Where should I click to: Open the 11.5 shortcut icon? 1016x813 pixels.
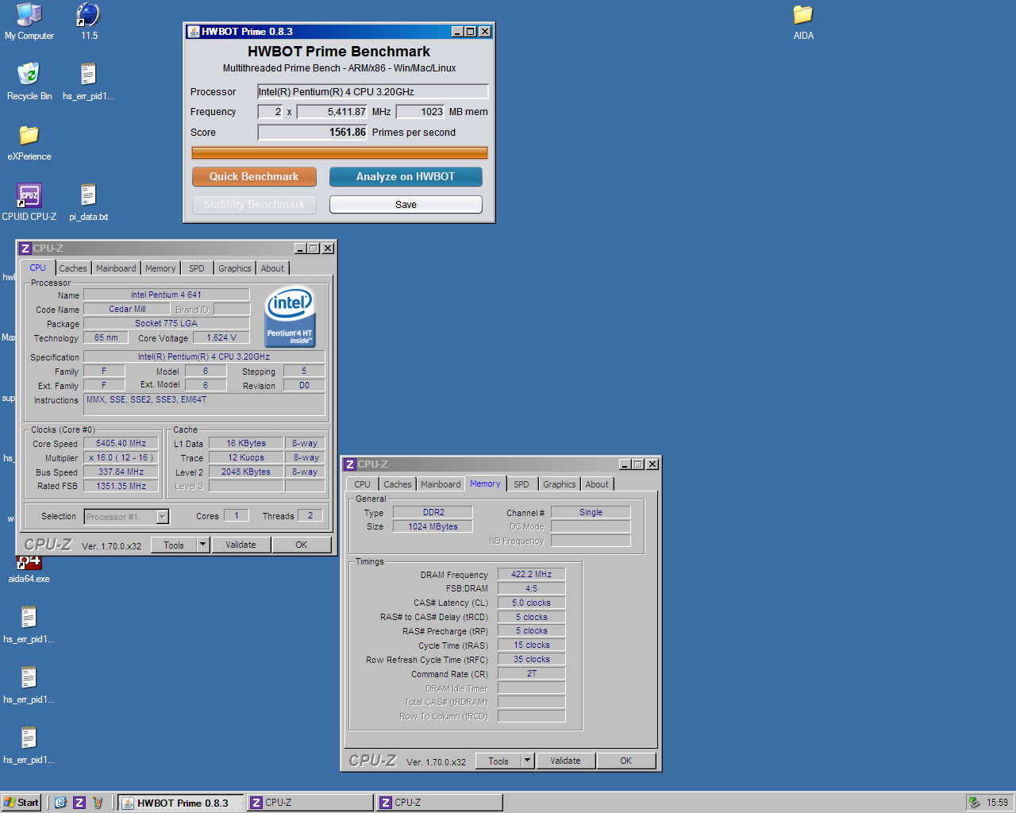tap(88, 21)
